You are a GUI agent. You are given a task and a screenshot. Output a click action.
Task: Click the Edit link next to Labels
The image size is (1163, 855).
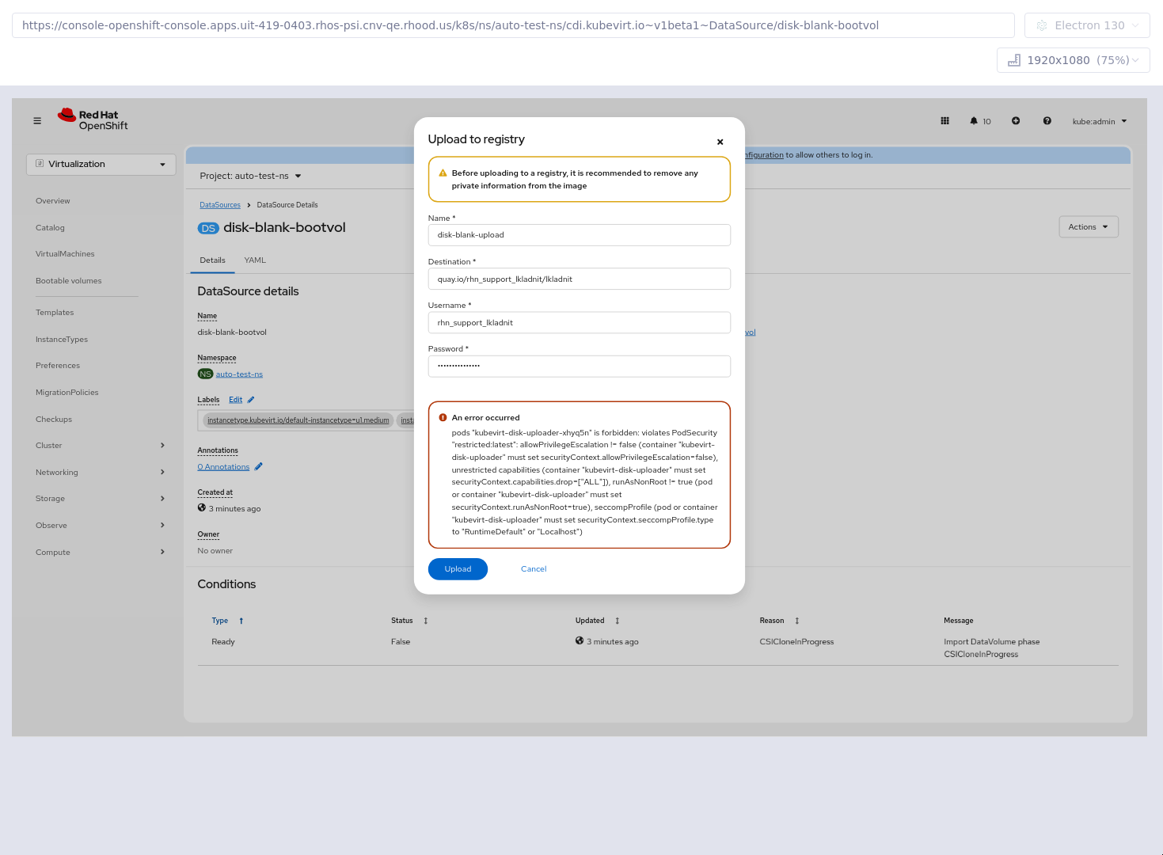pyautogui.click(x=235, y=400)
